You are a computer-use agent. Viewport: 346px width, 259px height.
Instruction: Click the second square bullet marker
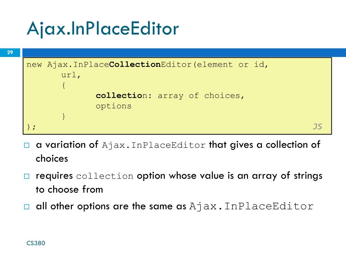pyautogui.click(x=27, y=176)
